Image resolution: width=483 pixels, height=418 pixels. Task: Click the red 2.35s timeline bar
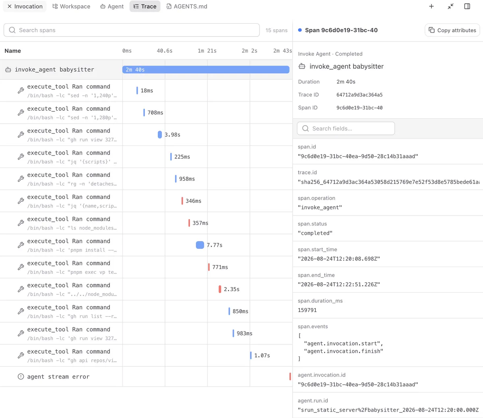[220, 289]
